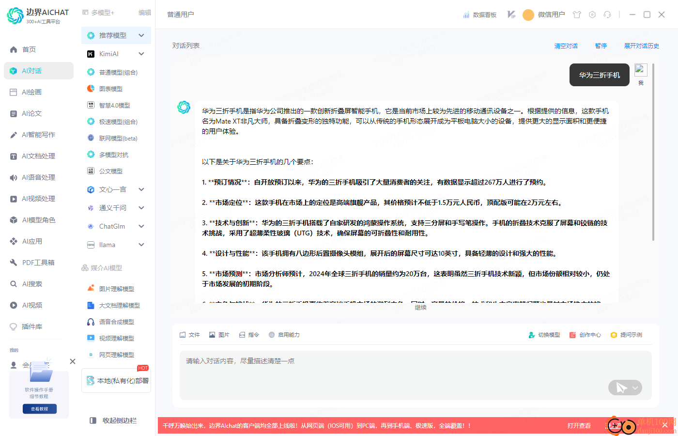Click the 插件库 bulb icon
This screenshot has width=678, height=436.
pyautogui.click(x=14, y=327)
